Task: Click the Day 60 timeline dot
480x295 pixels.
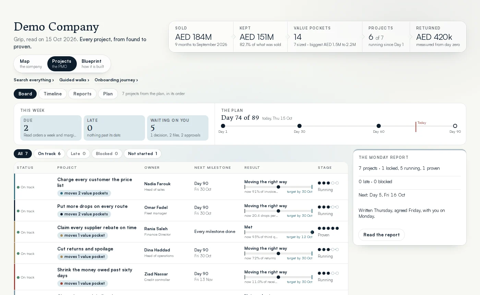Action: pyautogui.click(x=379, y=126)
